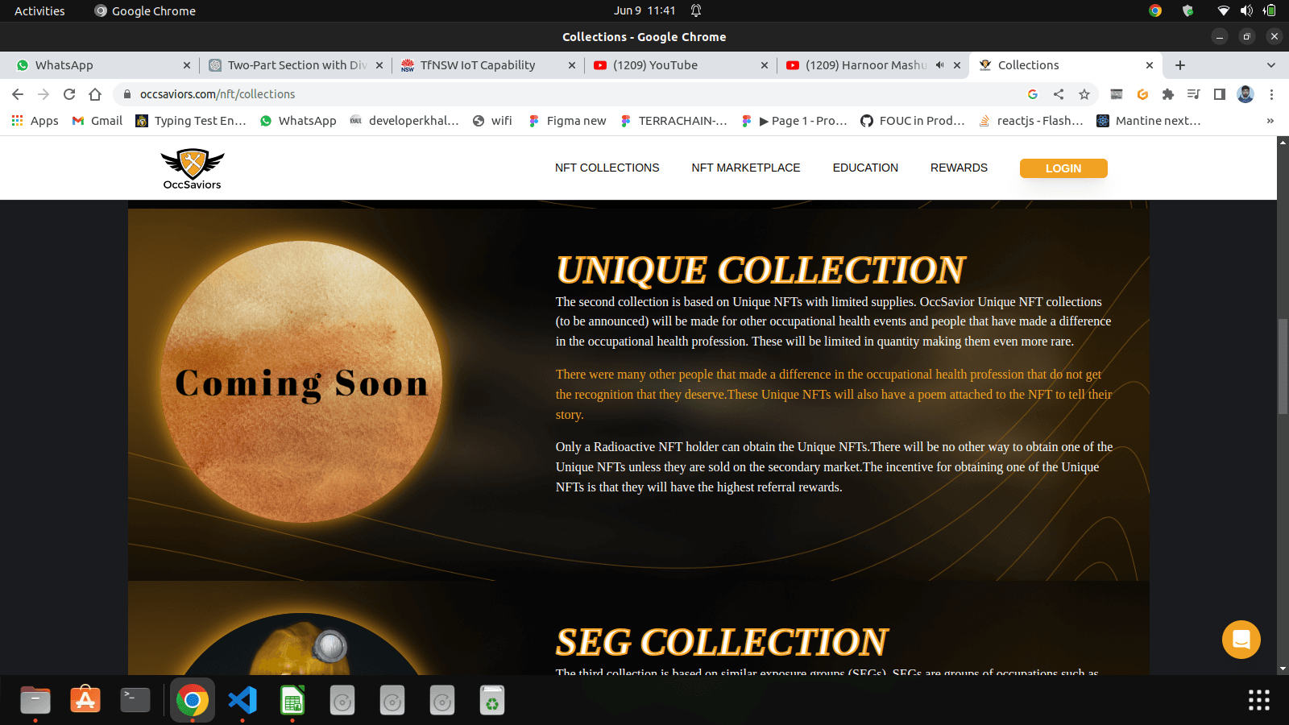This screenshot has height=725, width=1289.
Task: View site information lock icon
Action: (x=126, y=94)
